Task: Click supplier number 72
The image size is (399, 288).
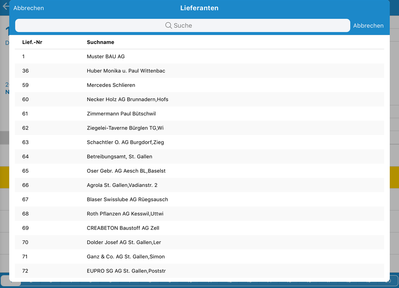Action: pyautogui.click(x=25, y=271)
